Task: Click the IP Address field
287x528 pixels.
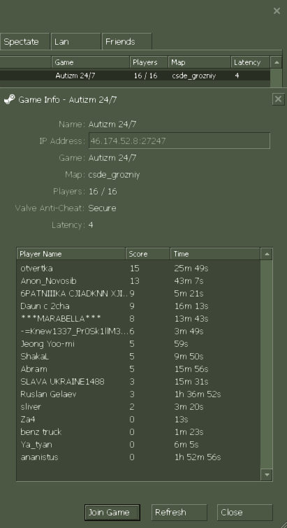Action: click(179, 141)
